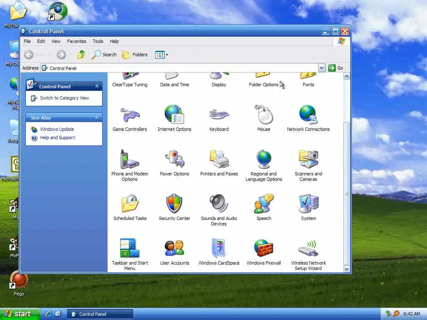Viewport: 427px width, 320px height.
Task: Click the vertical scrollbar thumb
Action: (x=347, y=194)
